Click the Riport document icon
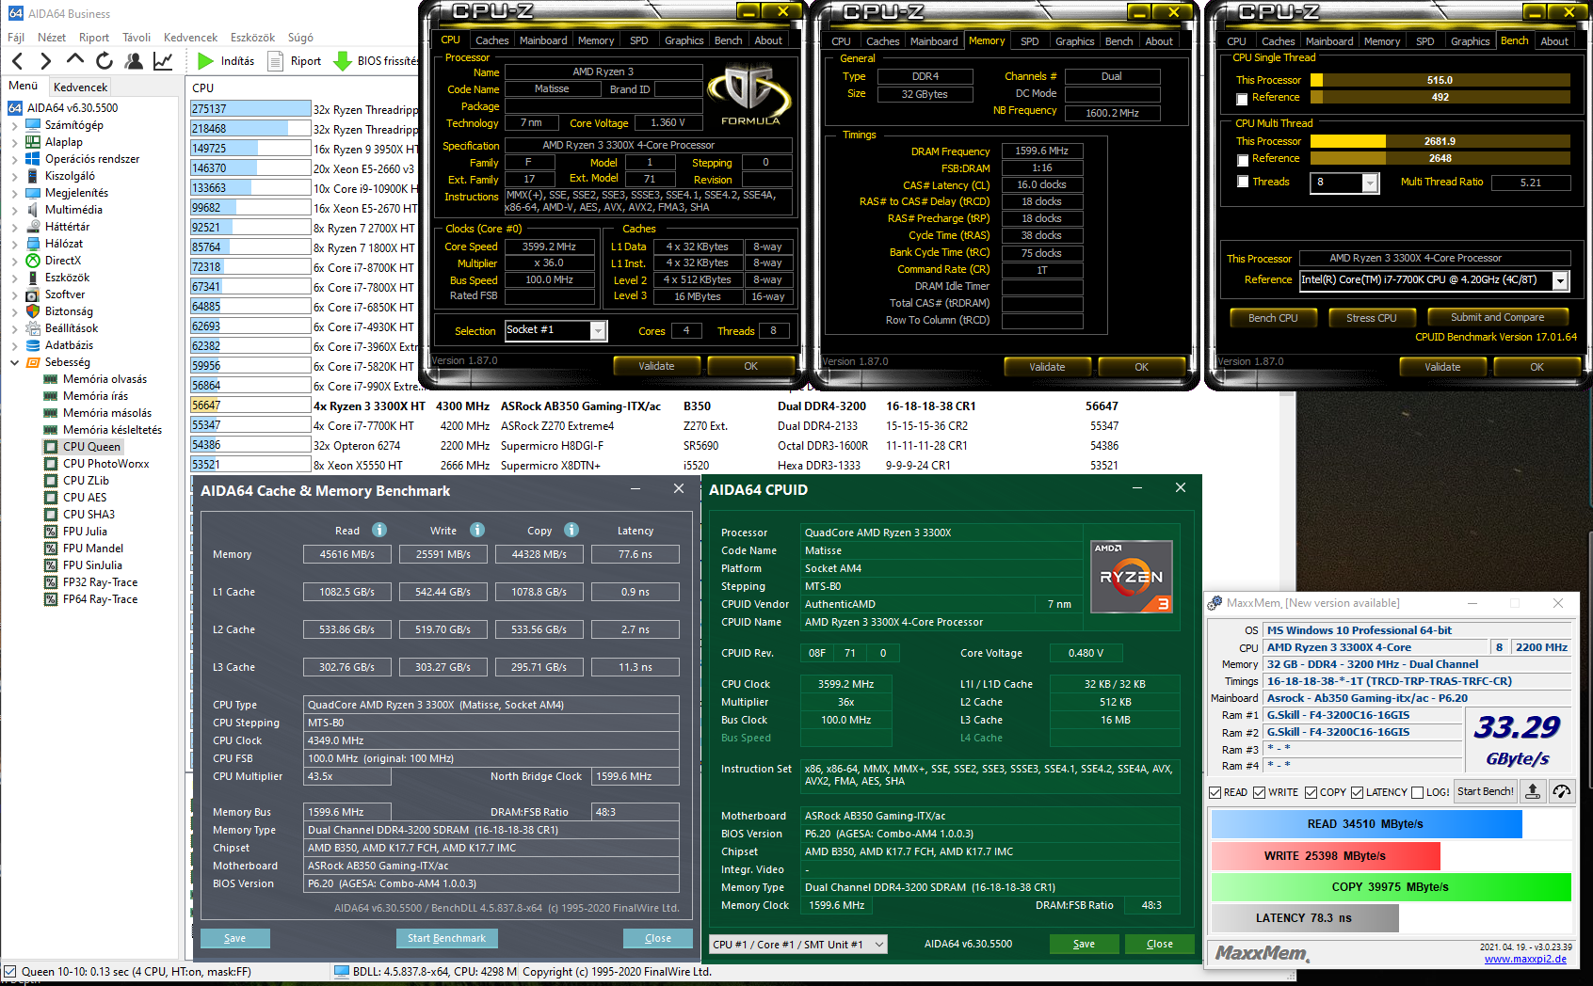1593x986 pixels. (276, 61)
